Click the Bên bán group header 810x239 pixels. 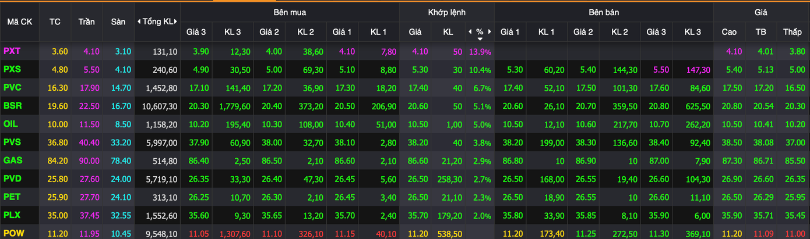point(604,12)
